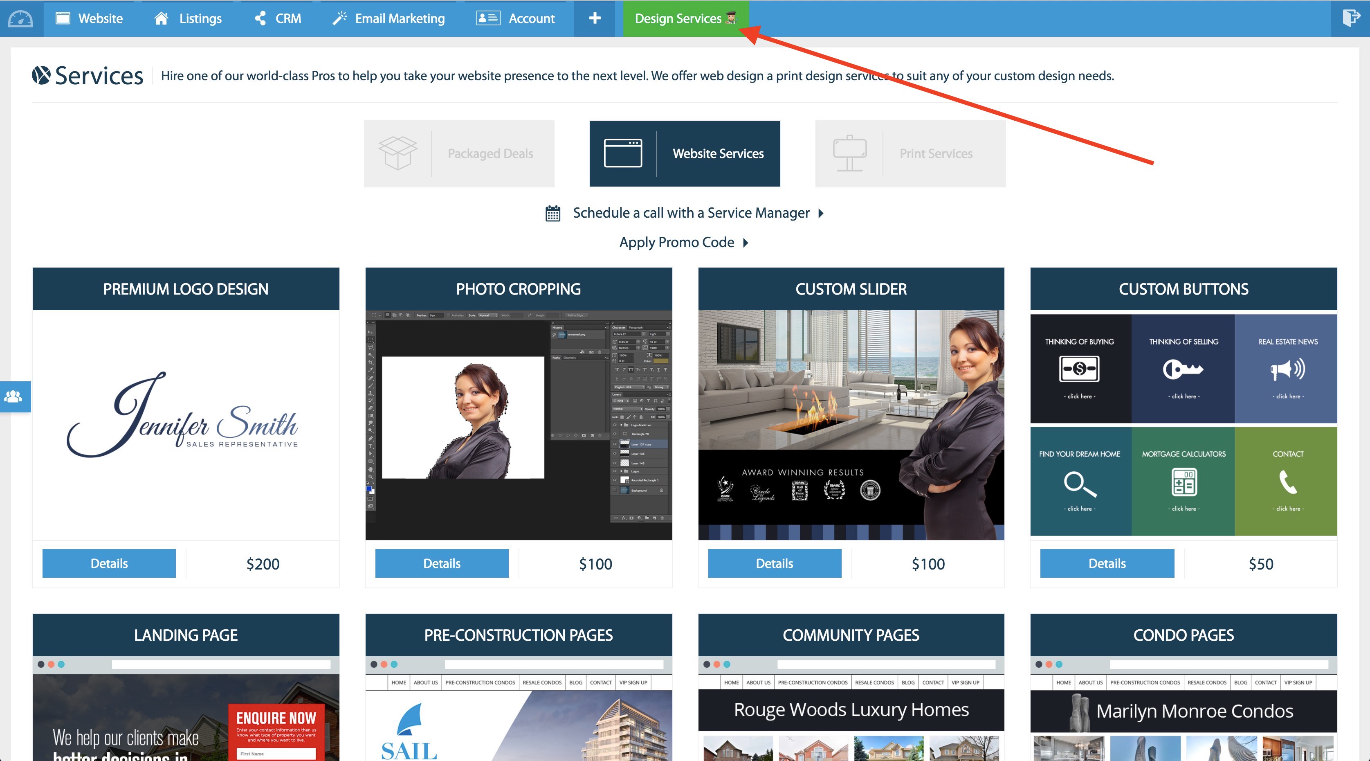
Task: Select the Website Services category
Action: [685, 154]
